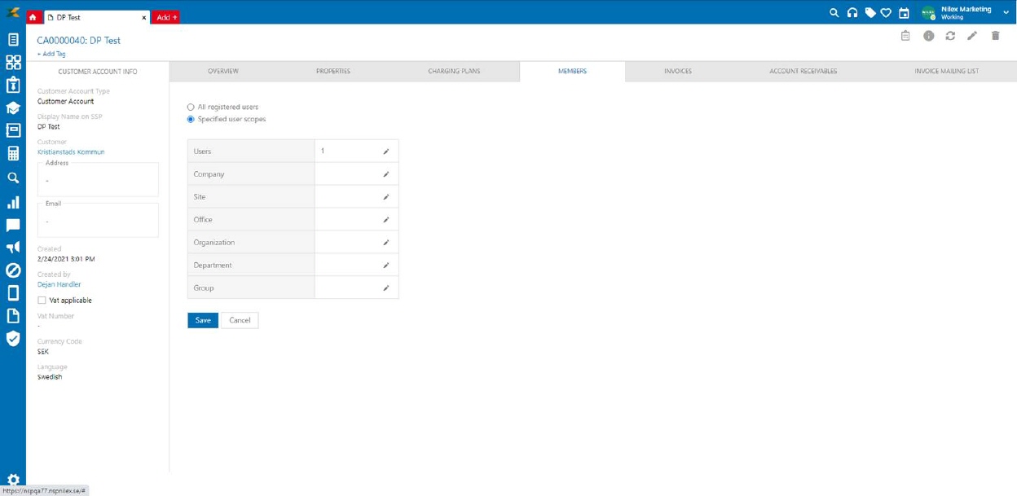Screen dimensions: 1017x496
Task: Select Specified user scopes option
Action: 191,120
